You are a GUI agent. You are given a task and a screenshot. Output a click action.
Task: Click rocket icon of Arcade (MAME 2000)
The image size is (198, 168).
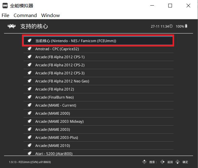tap(29, 113)
